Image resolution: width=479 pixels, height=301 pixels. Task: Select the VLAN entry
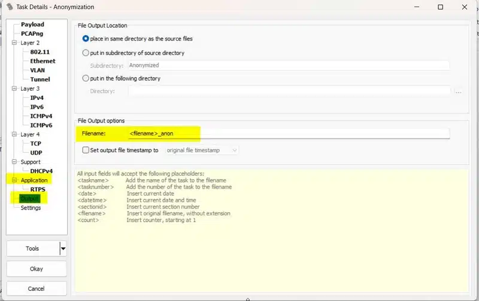38,70
